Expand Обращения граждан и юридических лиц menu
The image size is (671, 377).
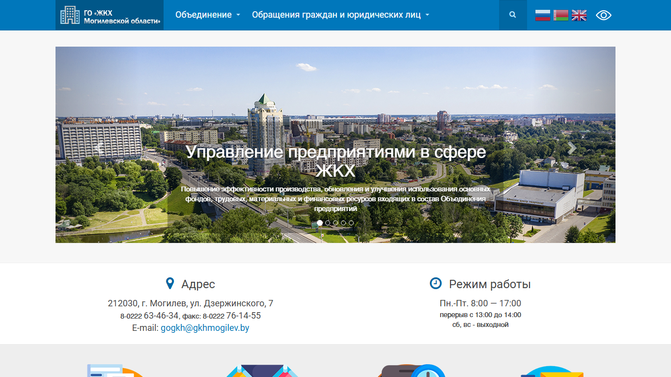[340, 15]
